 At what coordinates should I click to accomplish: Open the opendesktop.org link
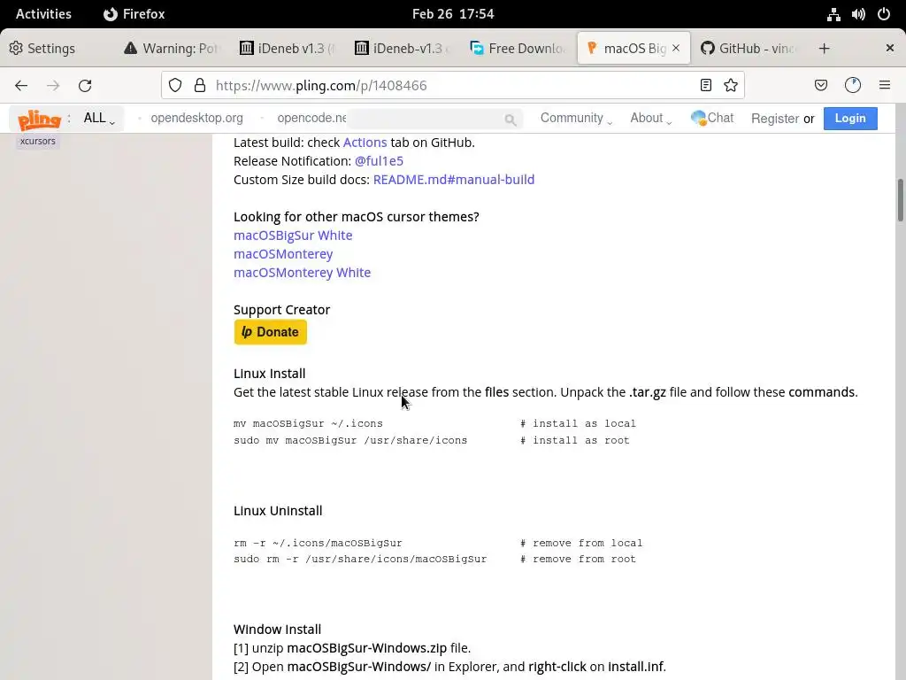[197, 118]
